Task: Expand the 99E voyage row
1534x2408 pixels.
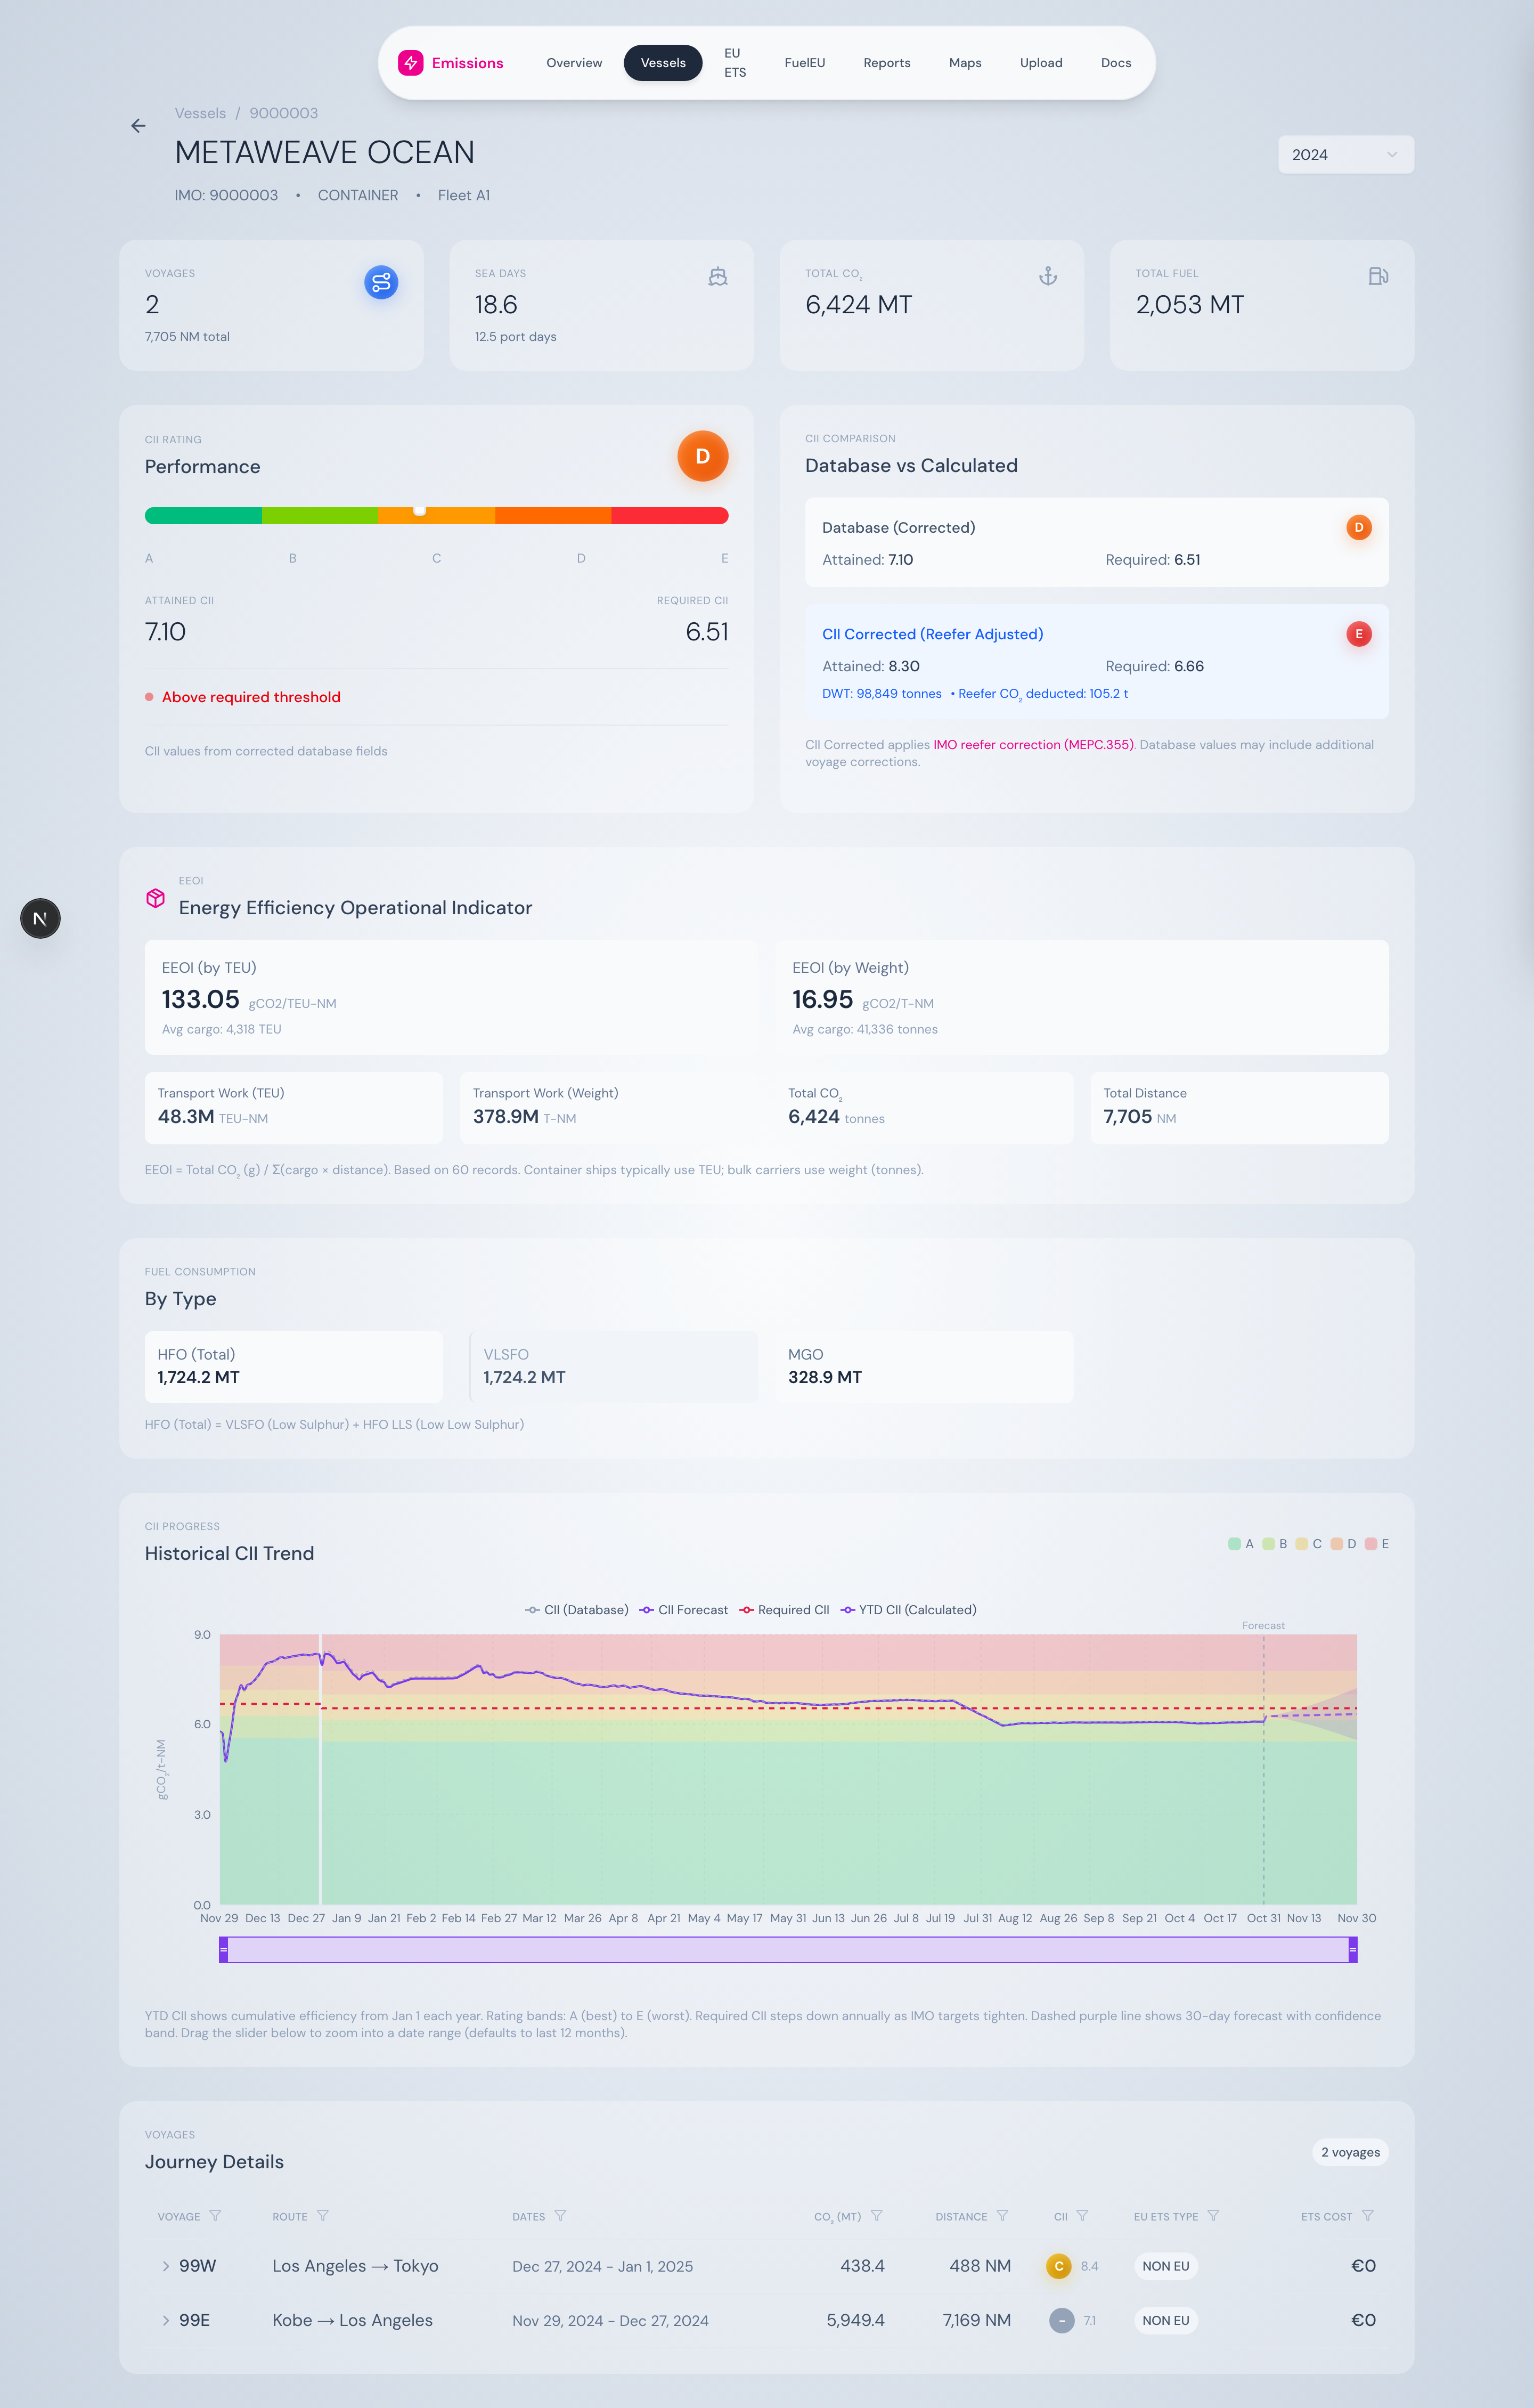Action: [x=166, y=2320]
